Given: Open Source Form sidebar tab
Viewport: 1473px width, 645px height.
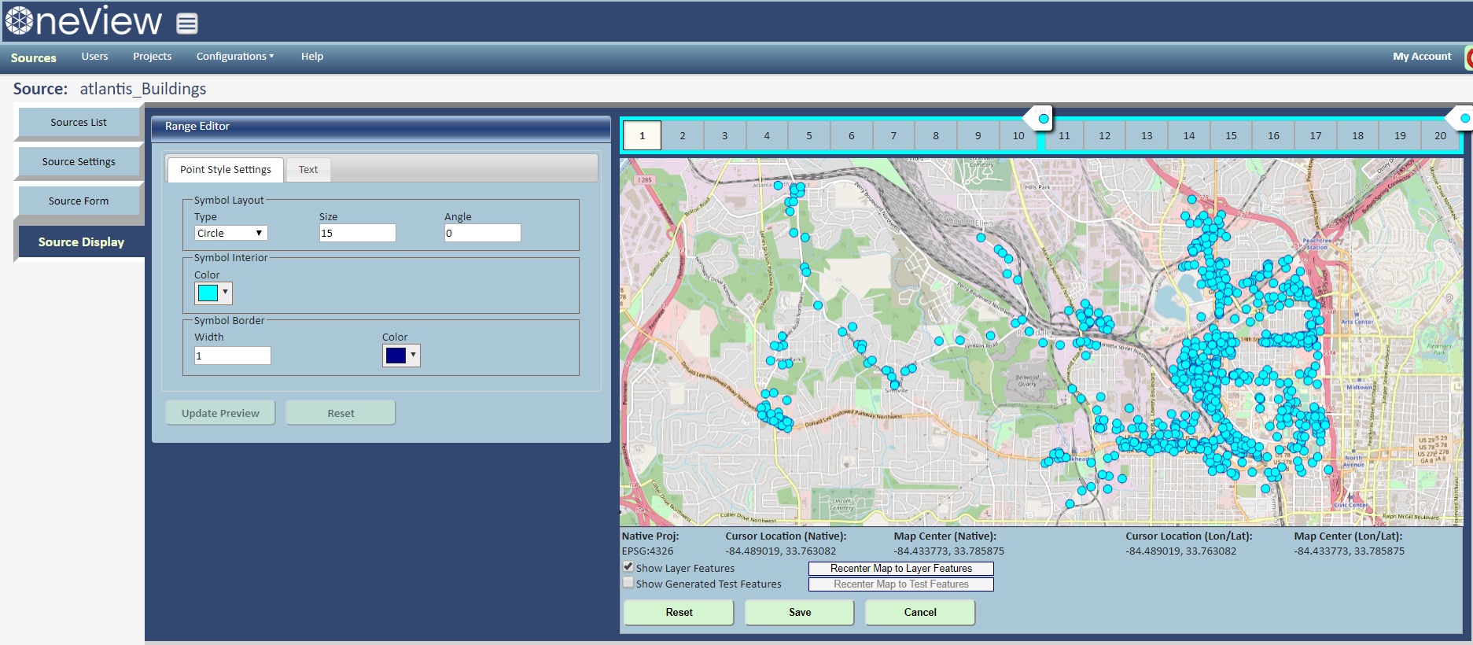Looking at the screenshot, I should pyautogui.click(x=79, y=201).
